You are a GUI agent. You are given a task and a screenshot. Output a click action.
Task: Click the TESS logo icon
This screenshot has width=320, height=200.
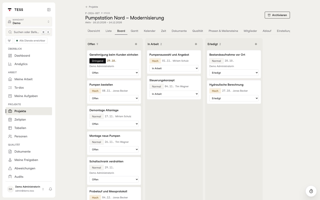[10, 10]
